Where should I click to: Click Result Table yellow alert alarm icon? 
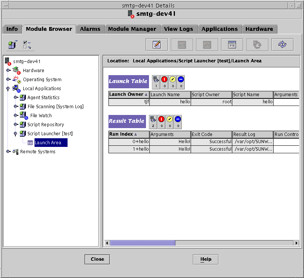pos(170,122)
